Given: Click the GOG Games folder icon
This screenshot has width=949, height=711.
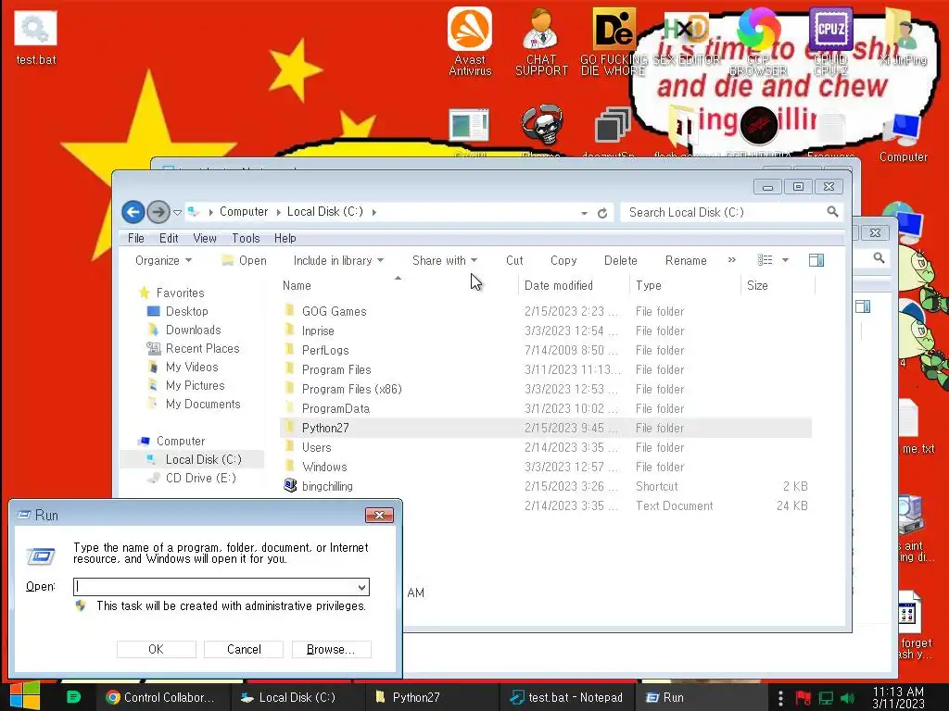Looking at the screenshot, I should (x=290, y=311).
